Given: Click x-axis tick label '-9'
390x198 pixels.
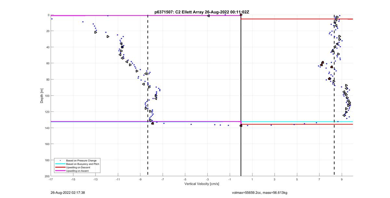Looking at the screenshot, I should 140,179.
